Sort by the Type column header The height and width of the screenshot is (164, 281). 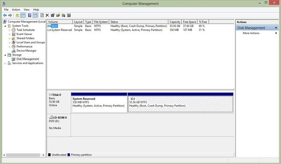point(88,22)
